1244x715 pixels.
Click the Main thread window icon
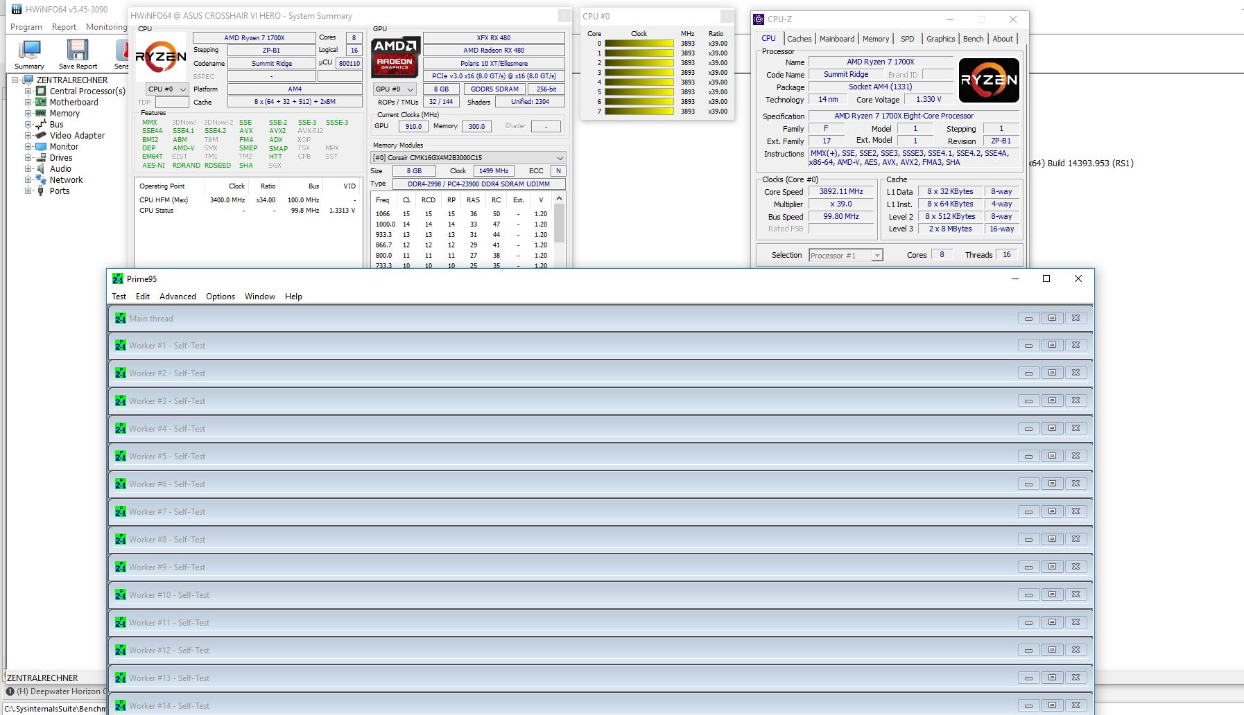(x=121, y=318)
